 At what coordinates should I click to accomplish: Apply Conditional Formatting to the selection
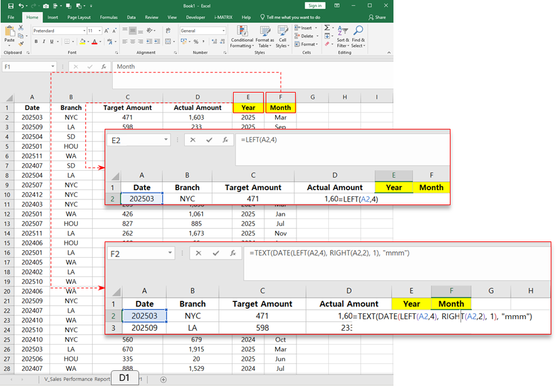242,39
